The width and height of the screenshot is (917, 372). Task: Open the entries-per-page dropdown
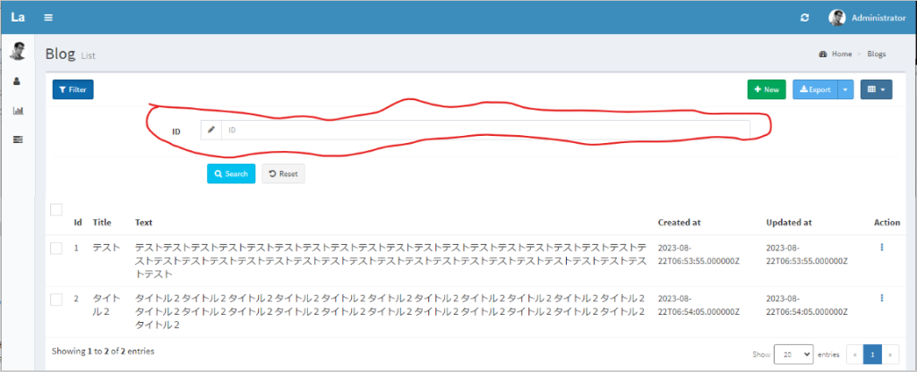(x=793, y=353)
